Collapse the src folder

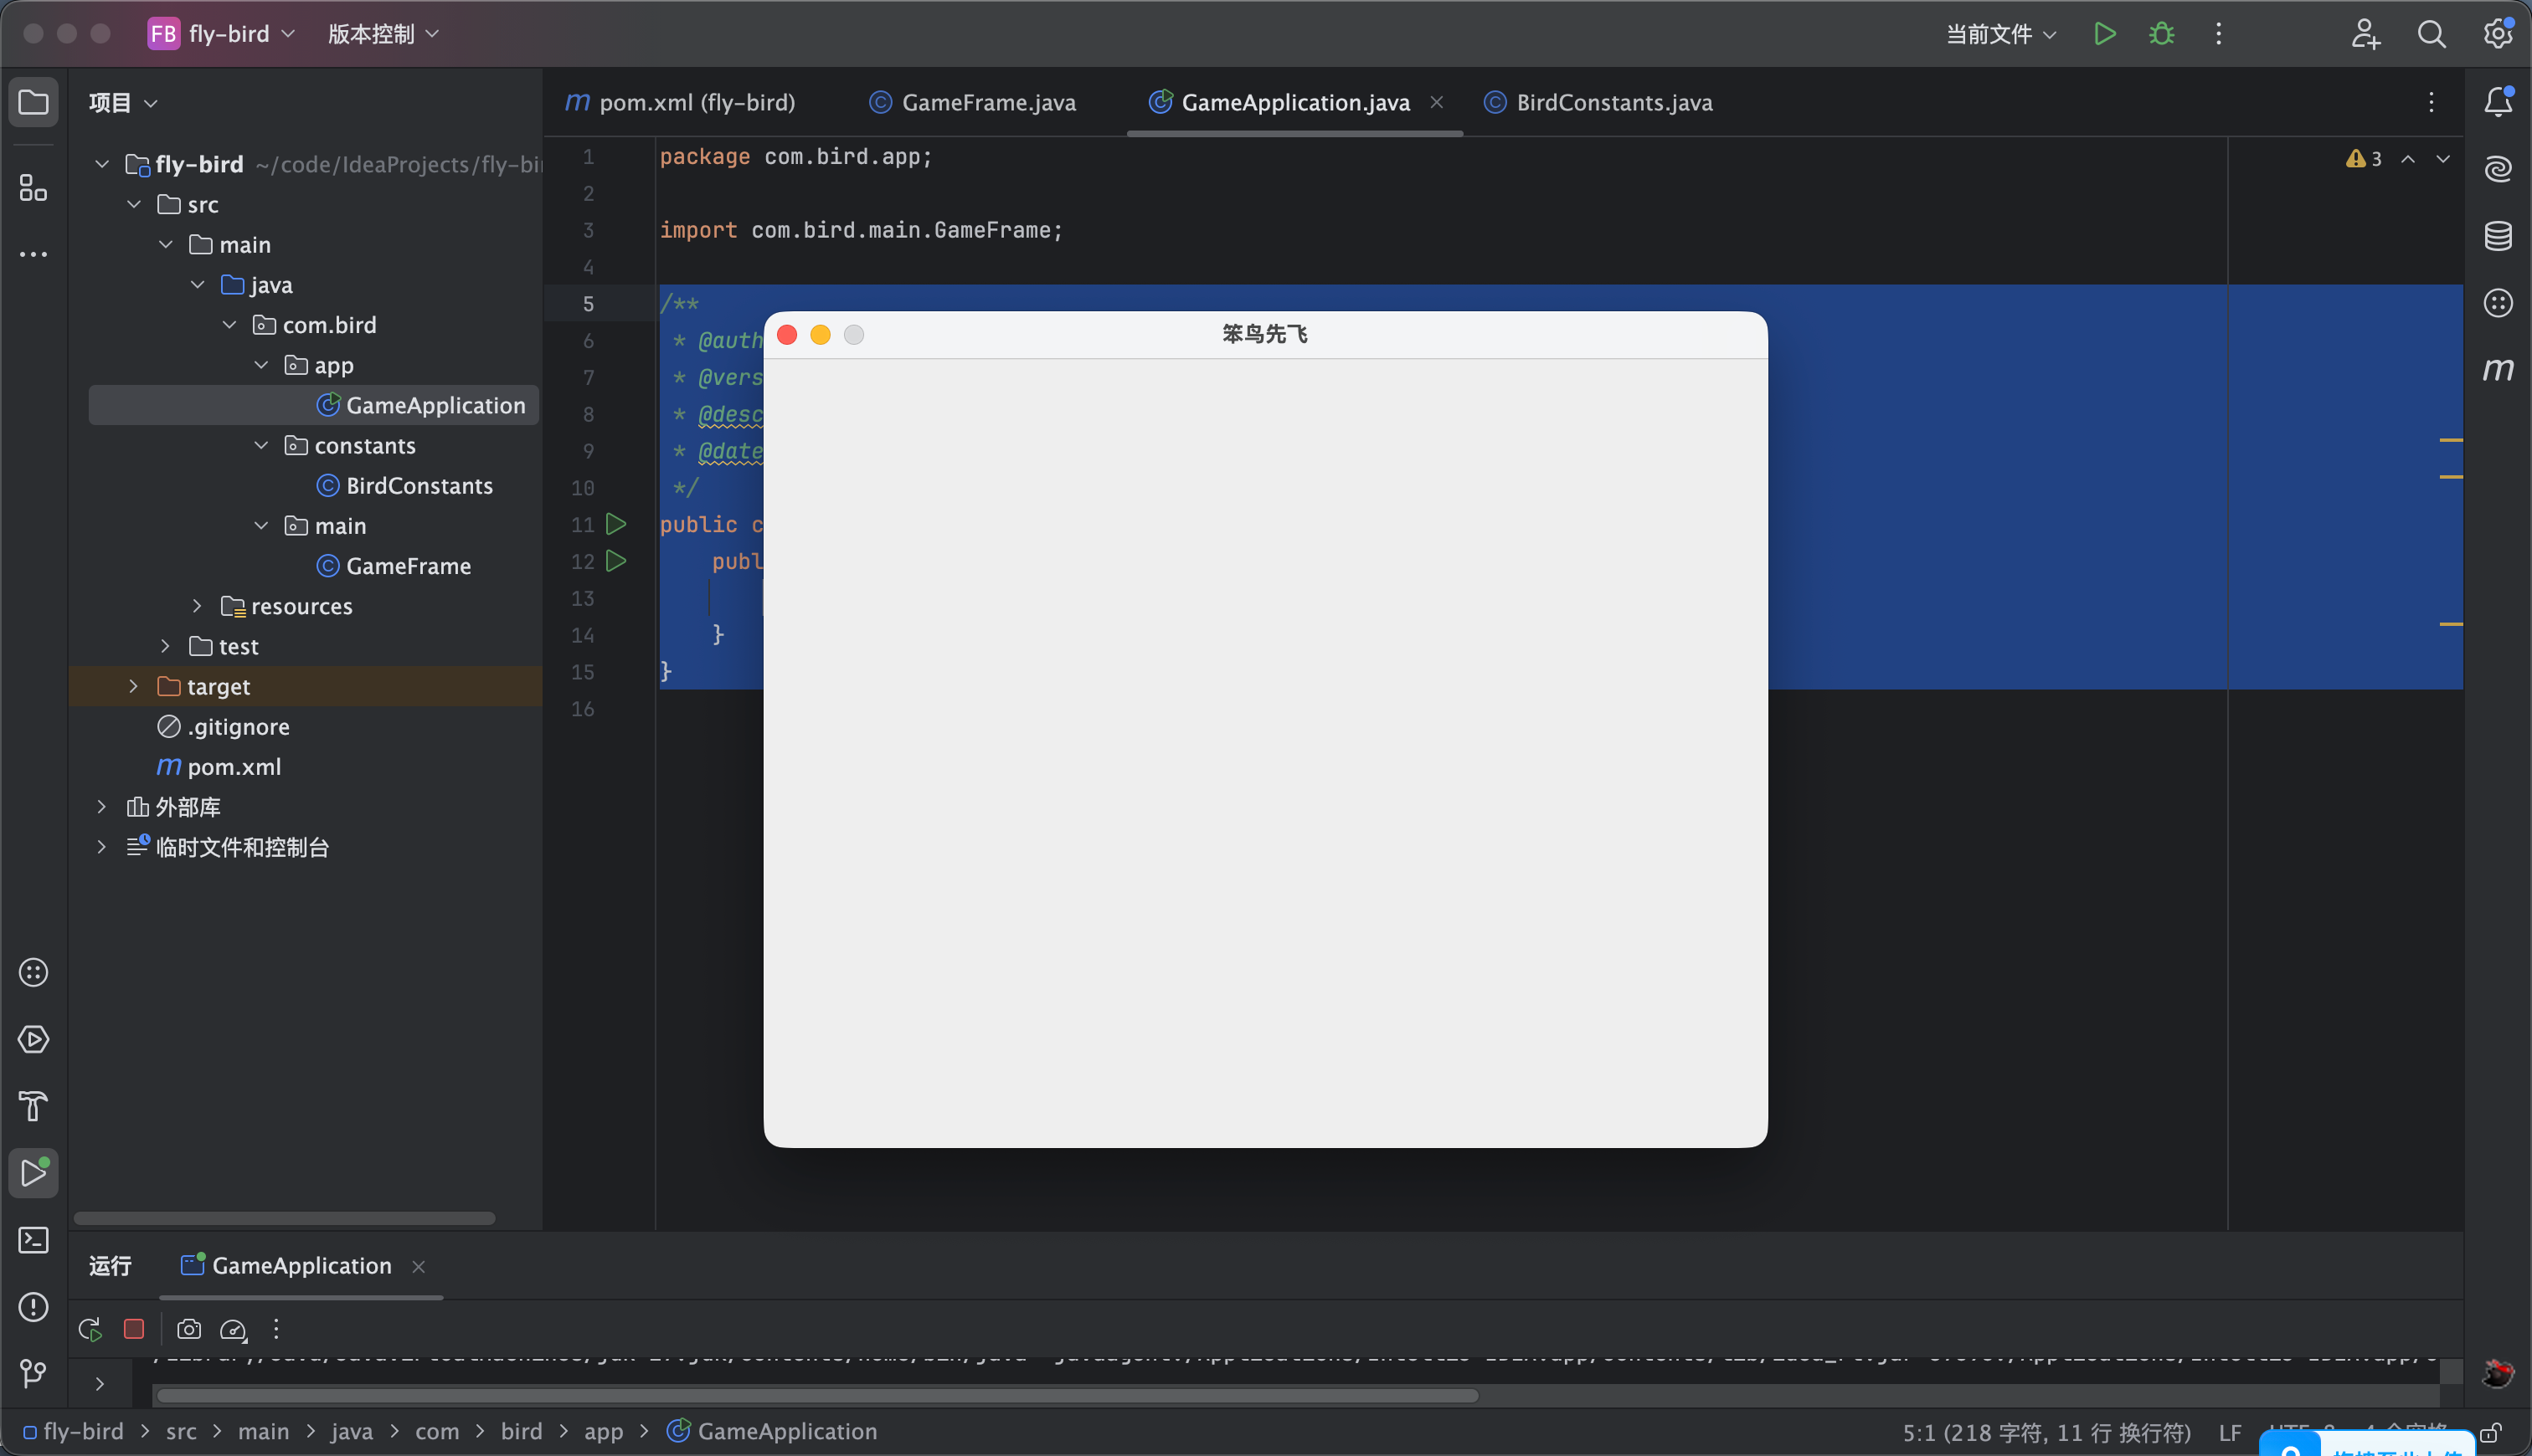tap(134, 204)
